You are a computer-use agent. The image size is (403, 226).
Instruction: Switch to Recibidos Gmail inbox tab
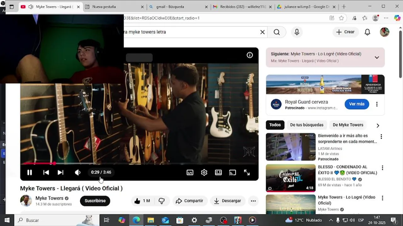[x=242, y=7]
